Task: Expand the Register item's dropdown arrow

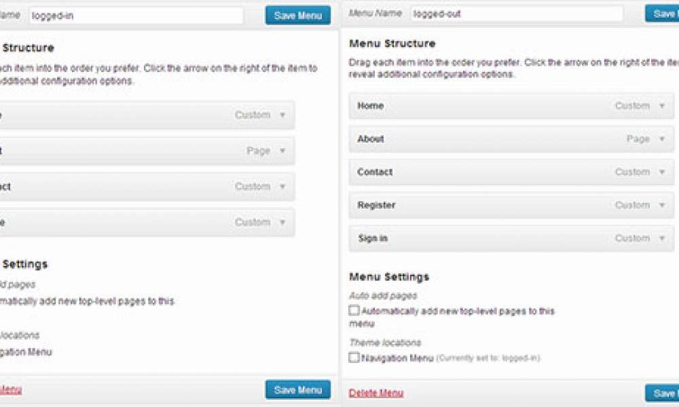Action: (663, 206)
